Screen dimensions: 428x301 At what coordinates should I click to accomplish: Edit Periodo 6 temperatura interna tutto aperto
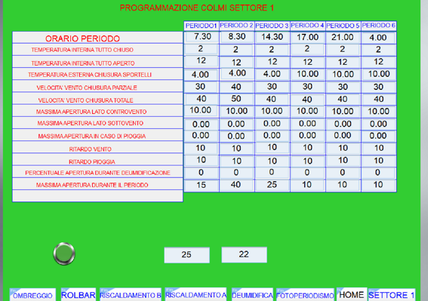click(379, 62)
